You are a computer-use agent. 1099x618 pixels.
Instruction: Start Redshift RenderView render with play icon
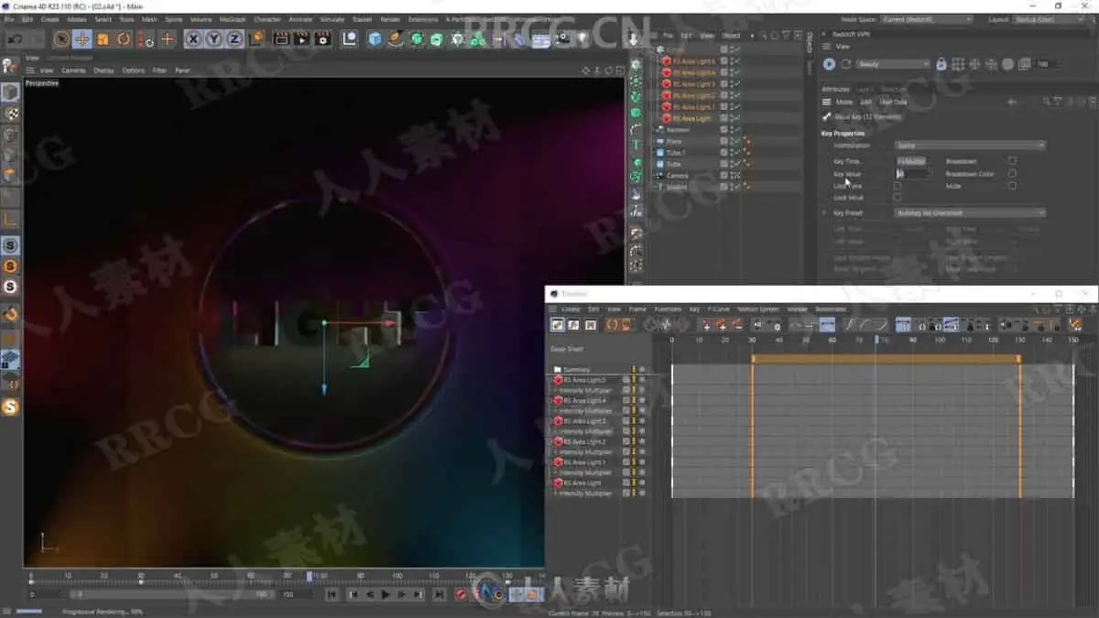pyautogui.click(x=829, y=64)
